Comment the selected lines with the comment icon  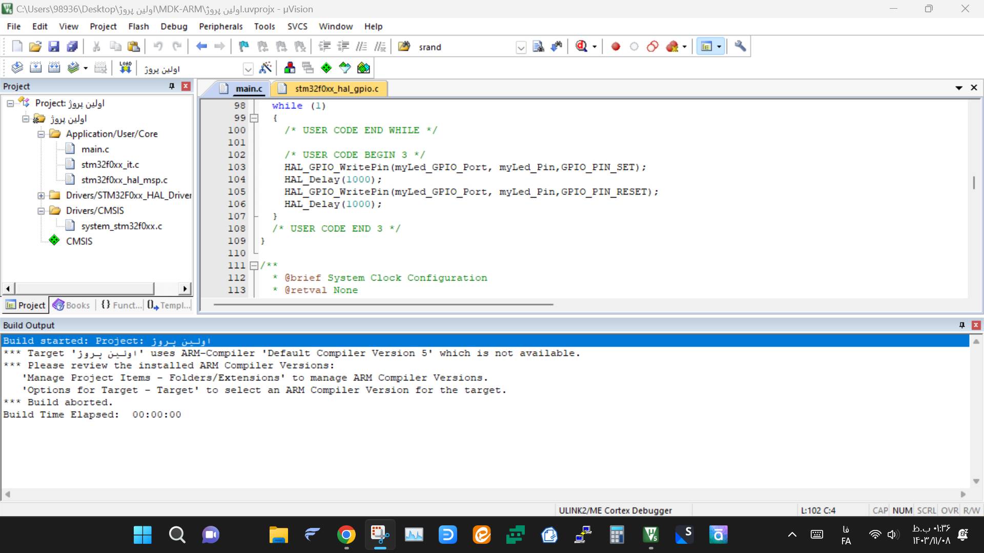[x=361, y=47]
